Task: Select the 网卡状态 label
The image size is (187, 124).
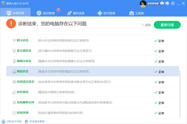Action: point(23,40)
